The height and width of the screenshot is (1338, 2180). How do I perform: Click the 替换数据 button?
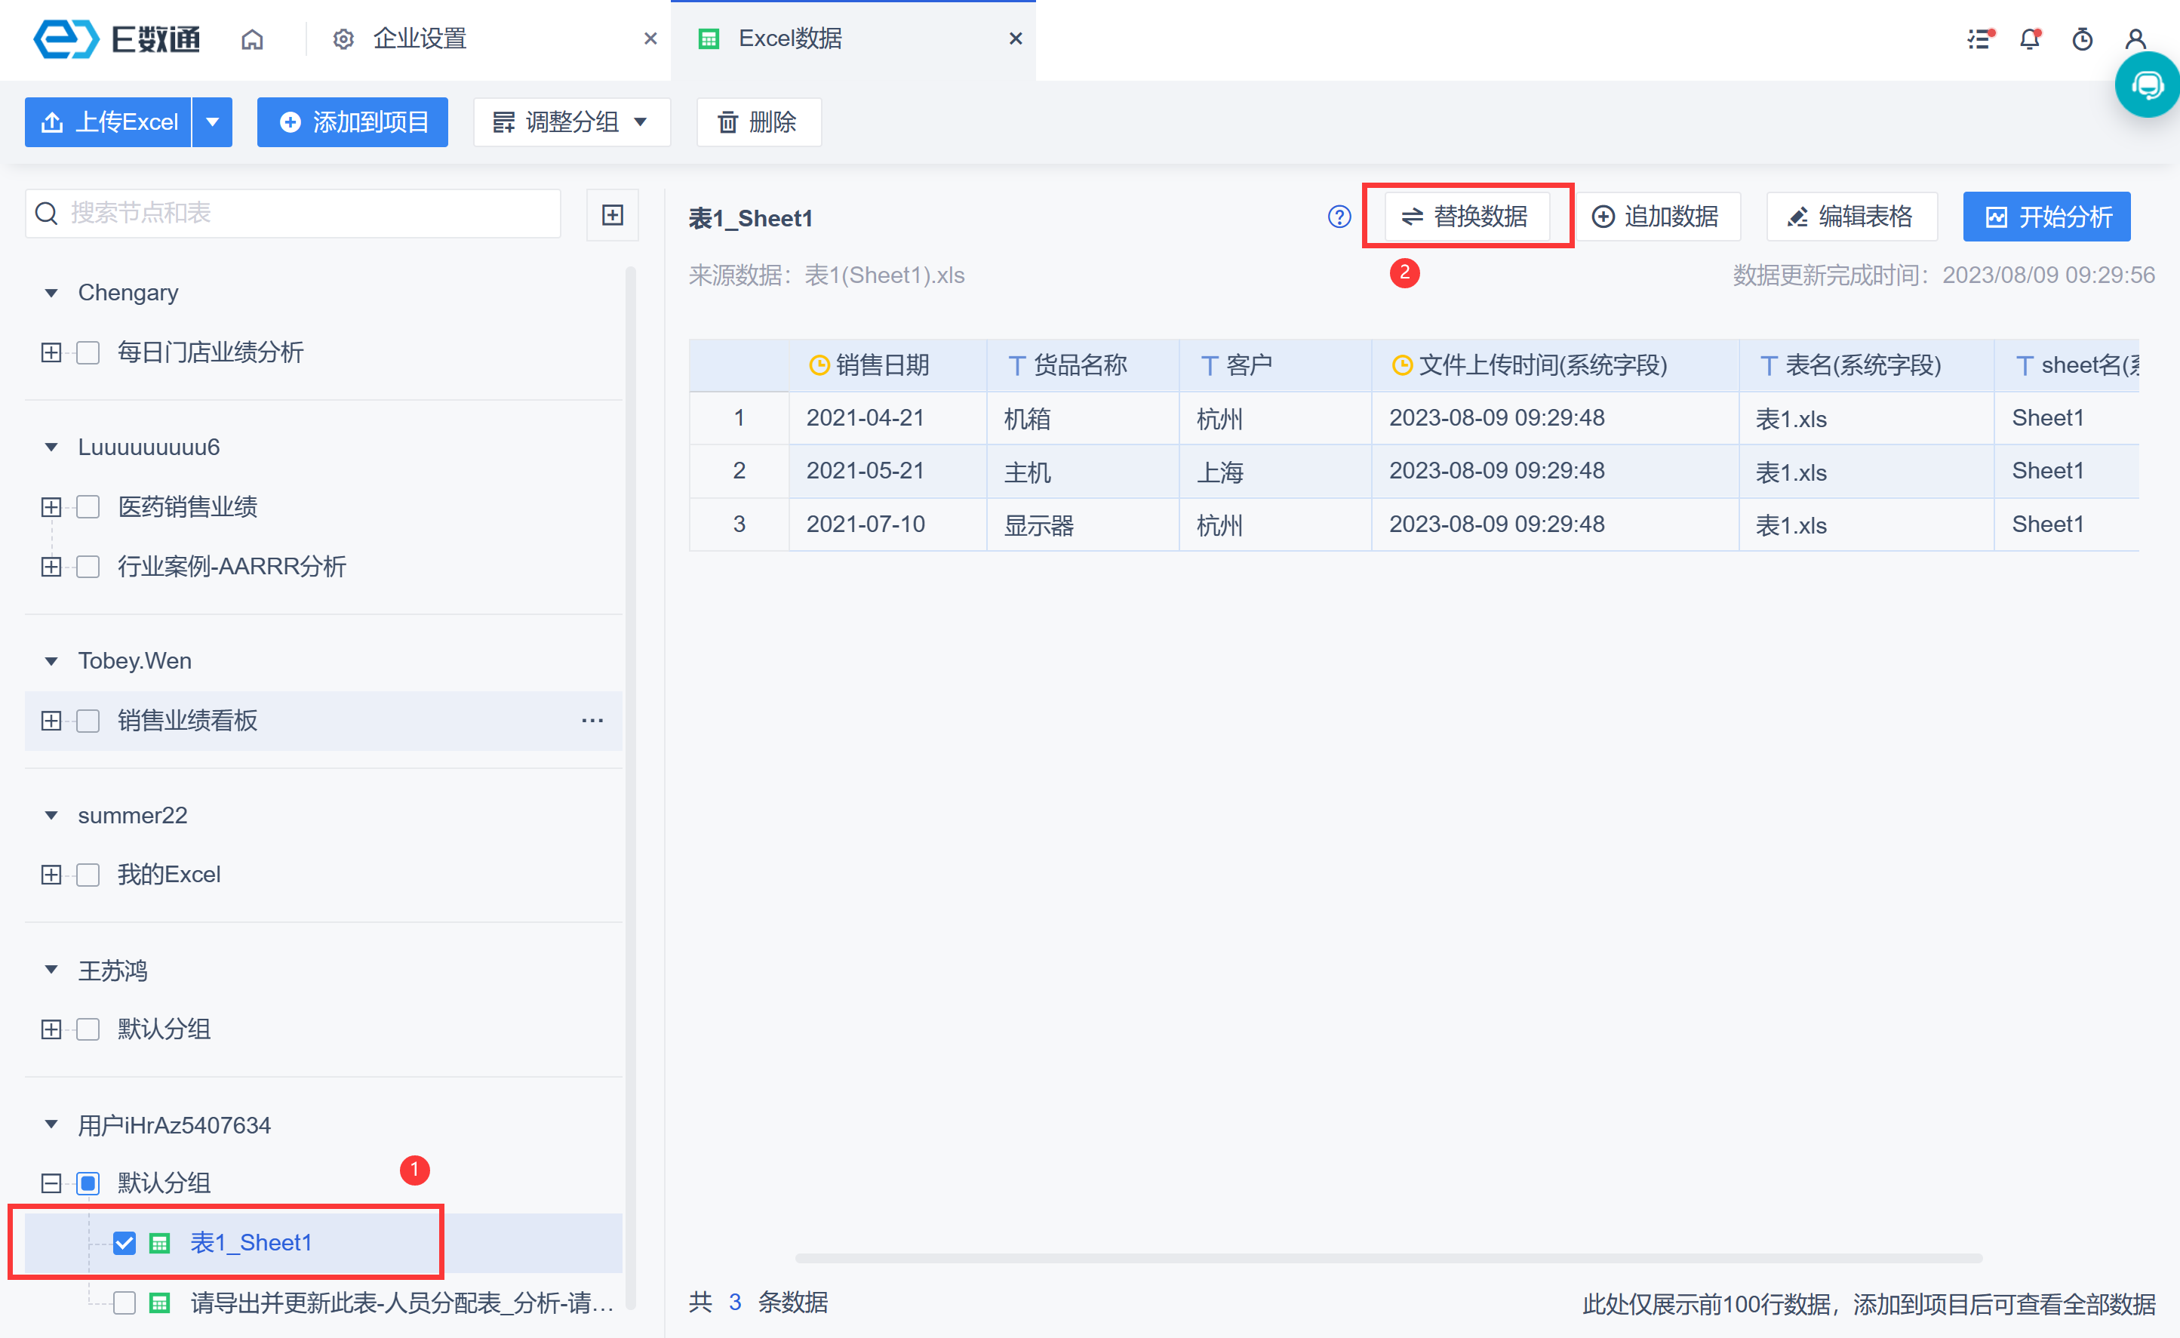pyautogui.click(x=1466, y=217)
